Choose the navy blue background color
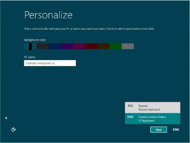Image resolution: width=190 pixels, height=143 pixels. click(x=55, y=46)
